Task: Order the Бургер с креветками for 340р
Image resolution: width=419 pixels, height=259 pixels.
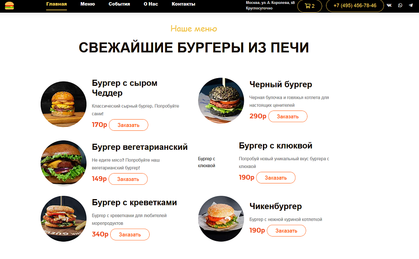Action: click(130, 234)
